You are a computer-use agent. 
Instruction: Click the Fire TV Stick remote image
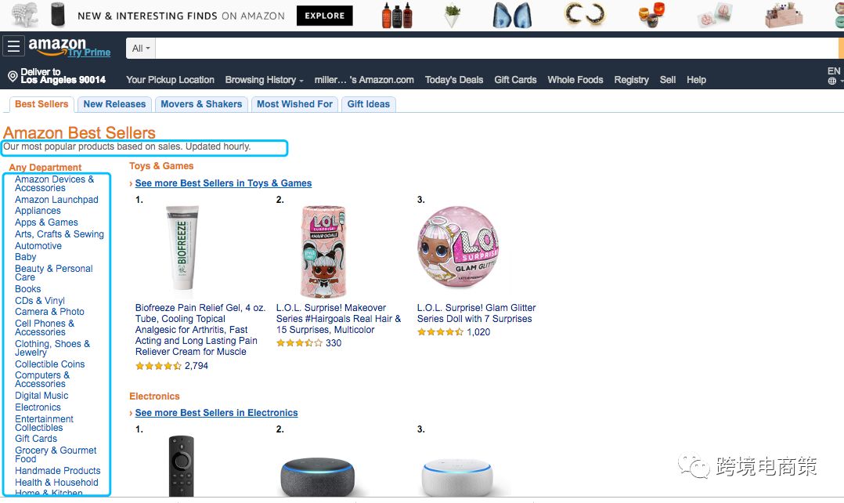click(182, 466)
